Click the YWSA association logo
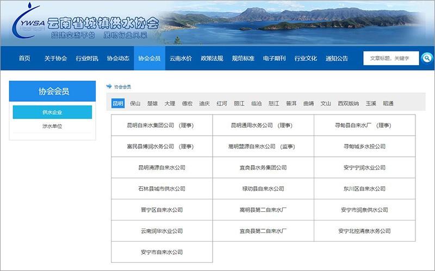 click(x=27, y=22)
